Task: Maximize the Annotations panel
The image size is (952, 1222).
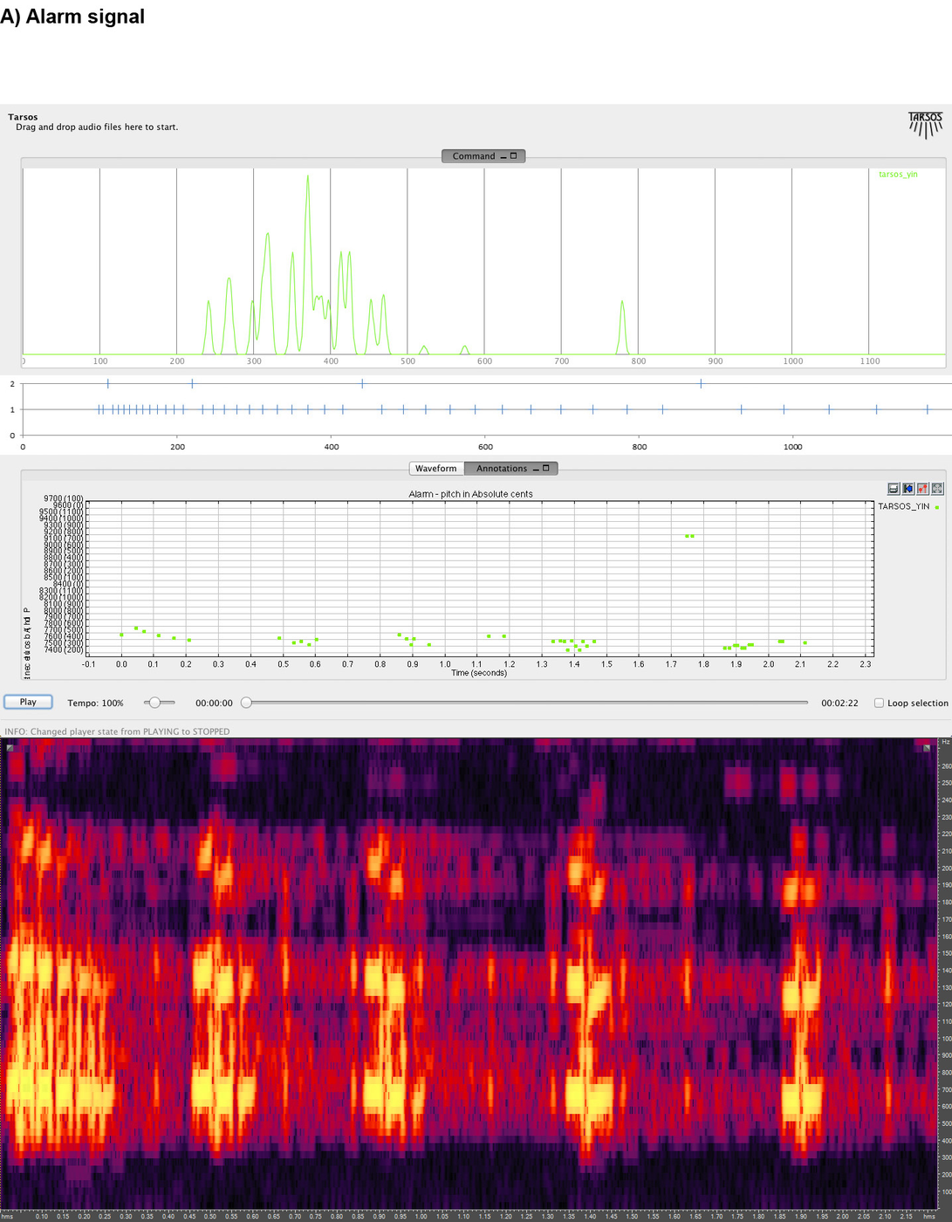Action: (x=546, y=469)
